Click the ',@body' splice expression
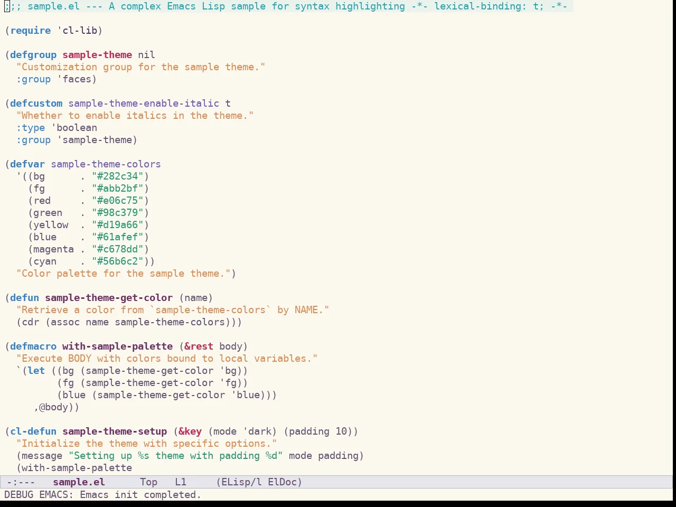Screen dimensions: 676x507 click(51, 407)
